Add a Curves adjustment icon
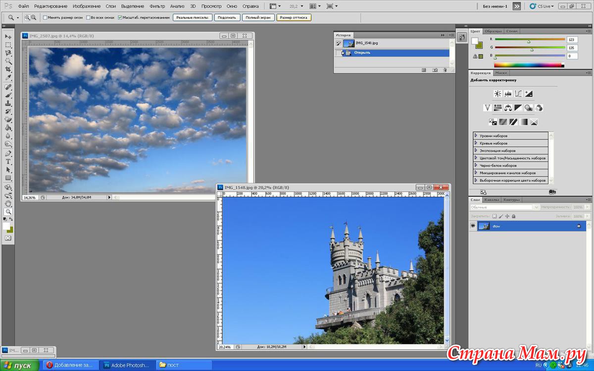The width and height of the screenshot is (594, 371). pos(518,93)
